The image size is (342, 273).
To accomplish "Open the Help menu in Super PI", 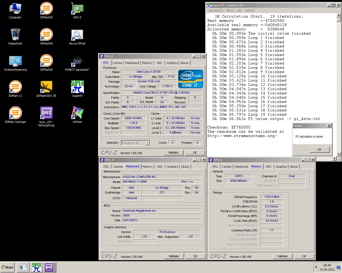I will (250, 10).
